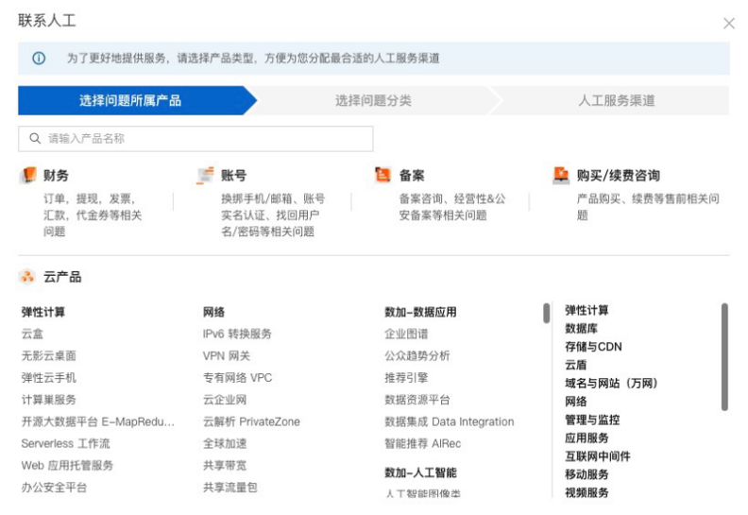Choose the 数据资源平台 product
748x515 pixels.
pyautogui.click(x=417, y=400)
